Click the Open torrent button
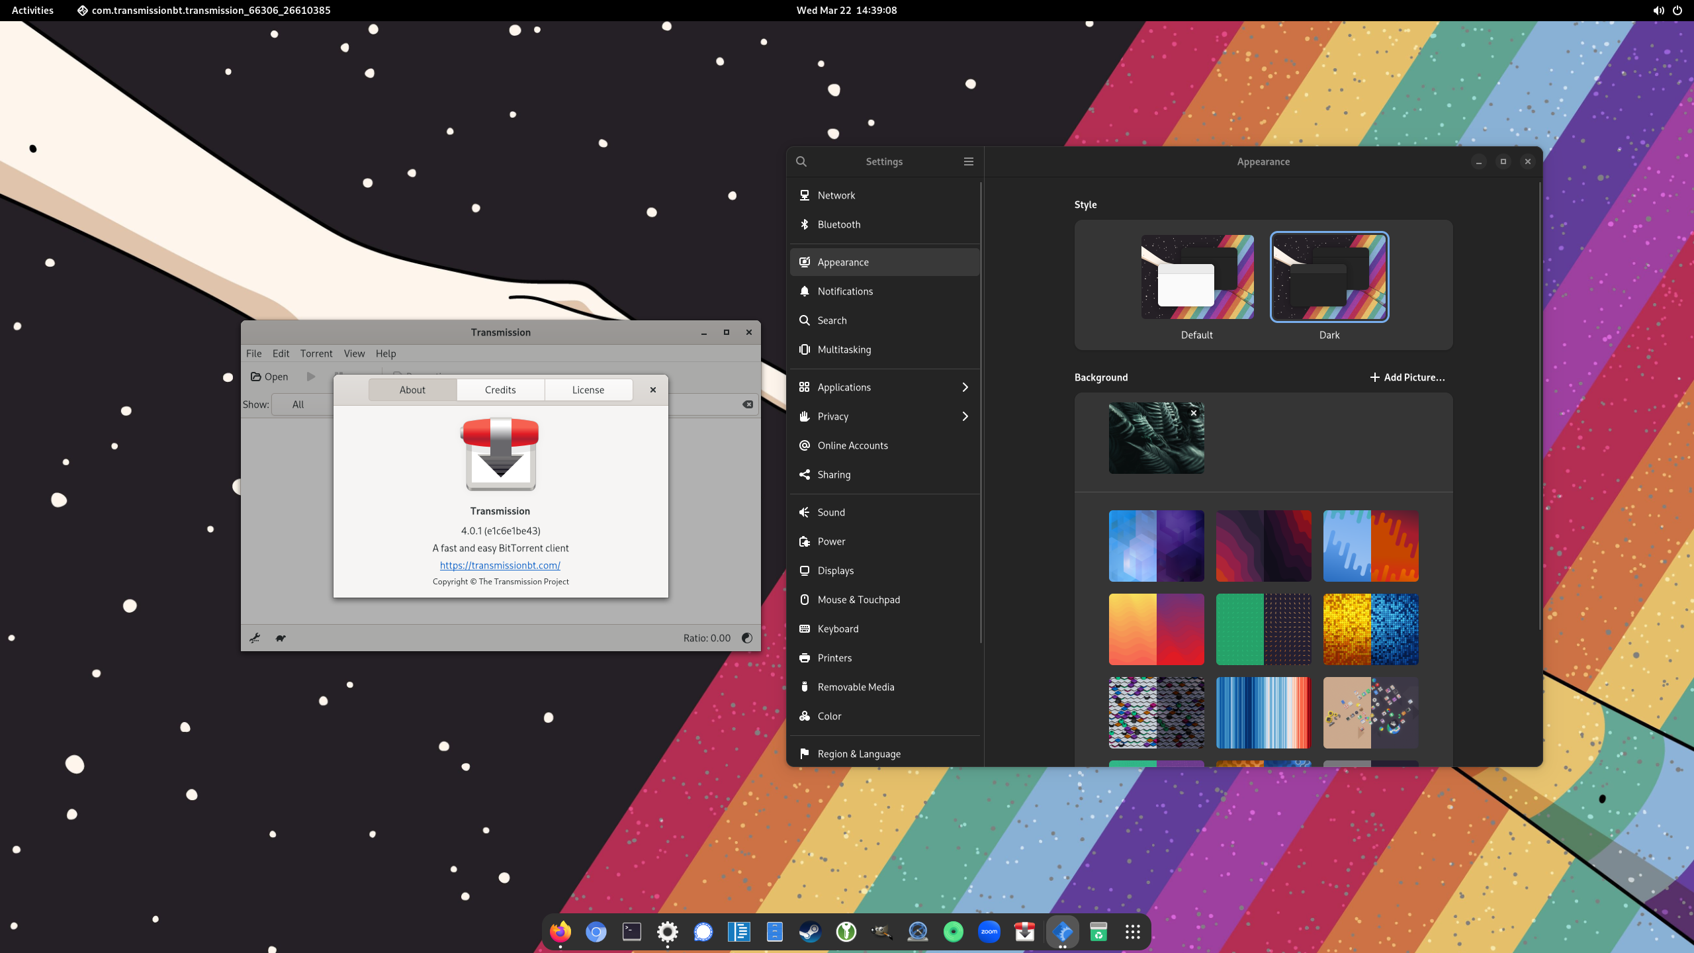Viewport: 1694px width, 953px height. pyautogui.click(x=269, y=377)
